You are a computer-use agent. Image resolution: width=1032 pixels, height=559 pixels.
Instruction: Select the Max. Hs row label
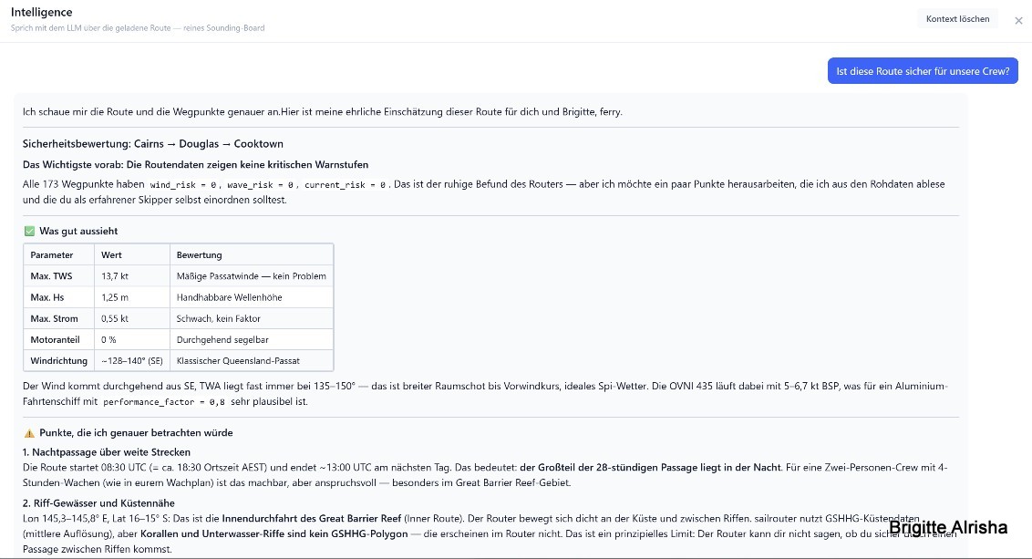click(47, 297)
